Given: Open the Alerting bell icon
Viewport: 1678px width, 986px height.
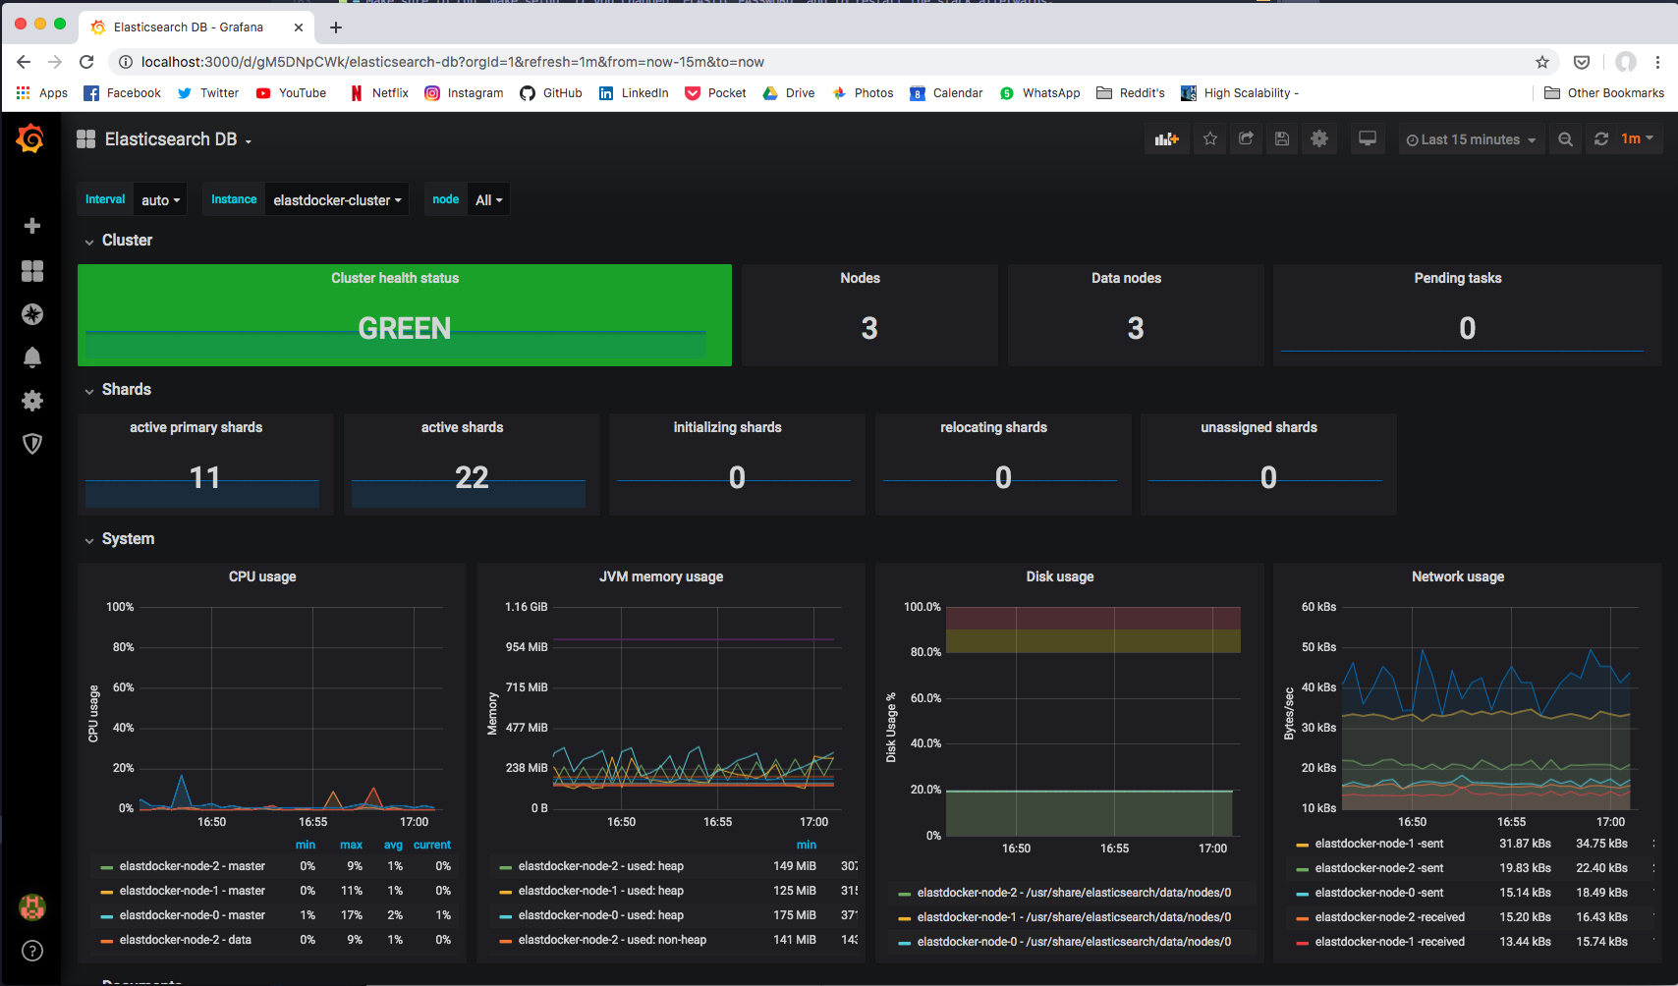Looking at the screenshot, I should pos(32,356).
